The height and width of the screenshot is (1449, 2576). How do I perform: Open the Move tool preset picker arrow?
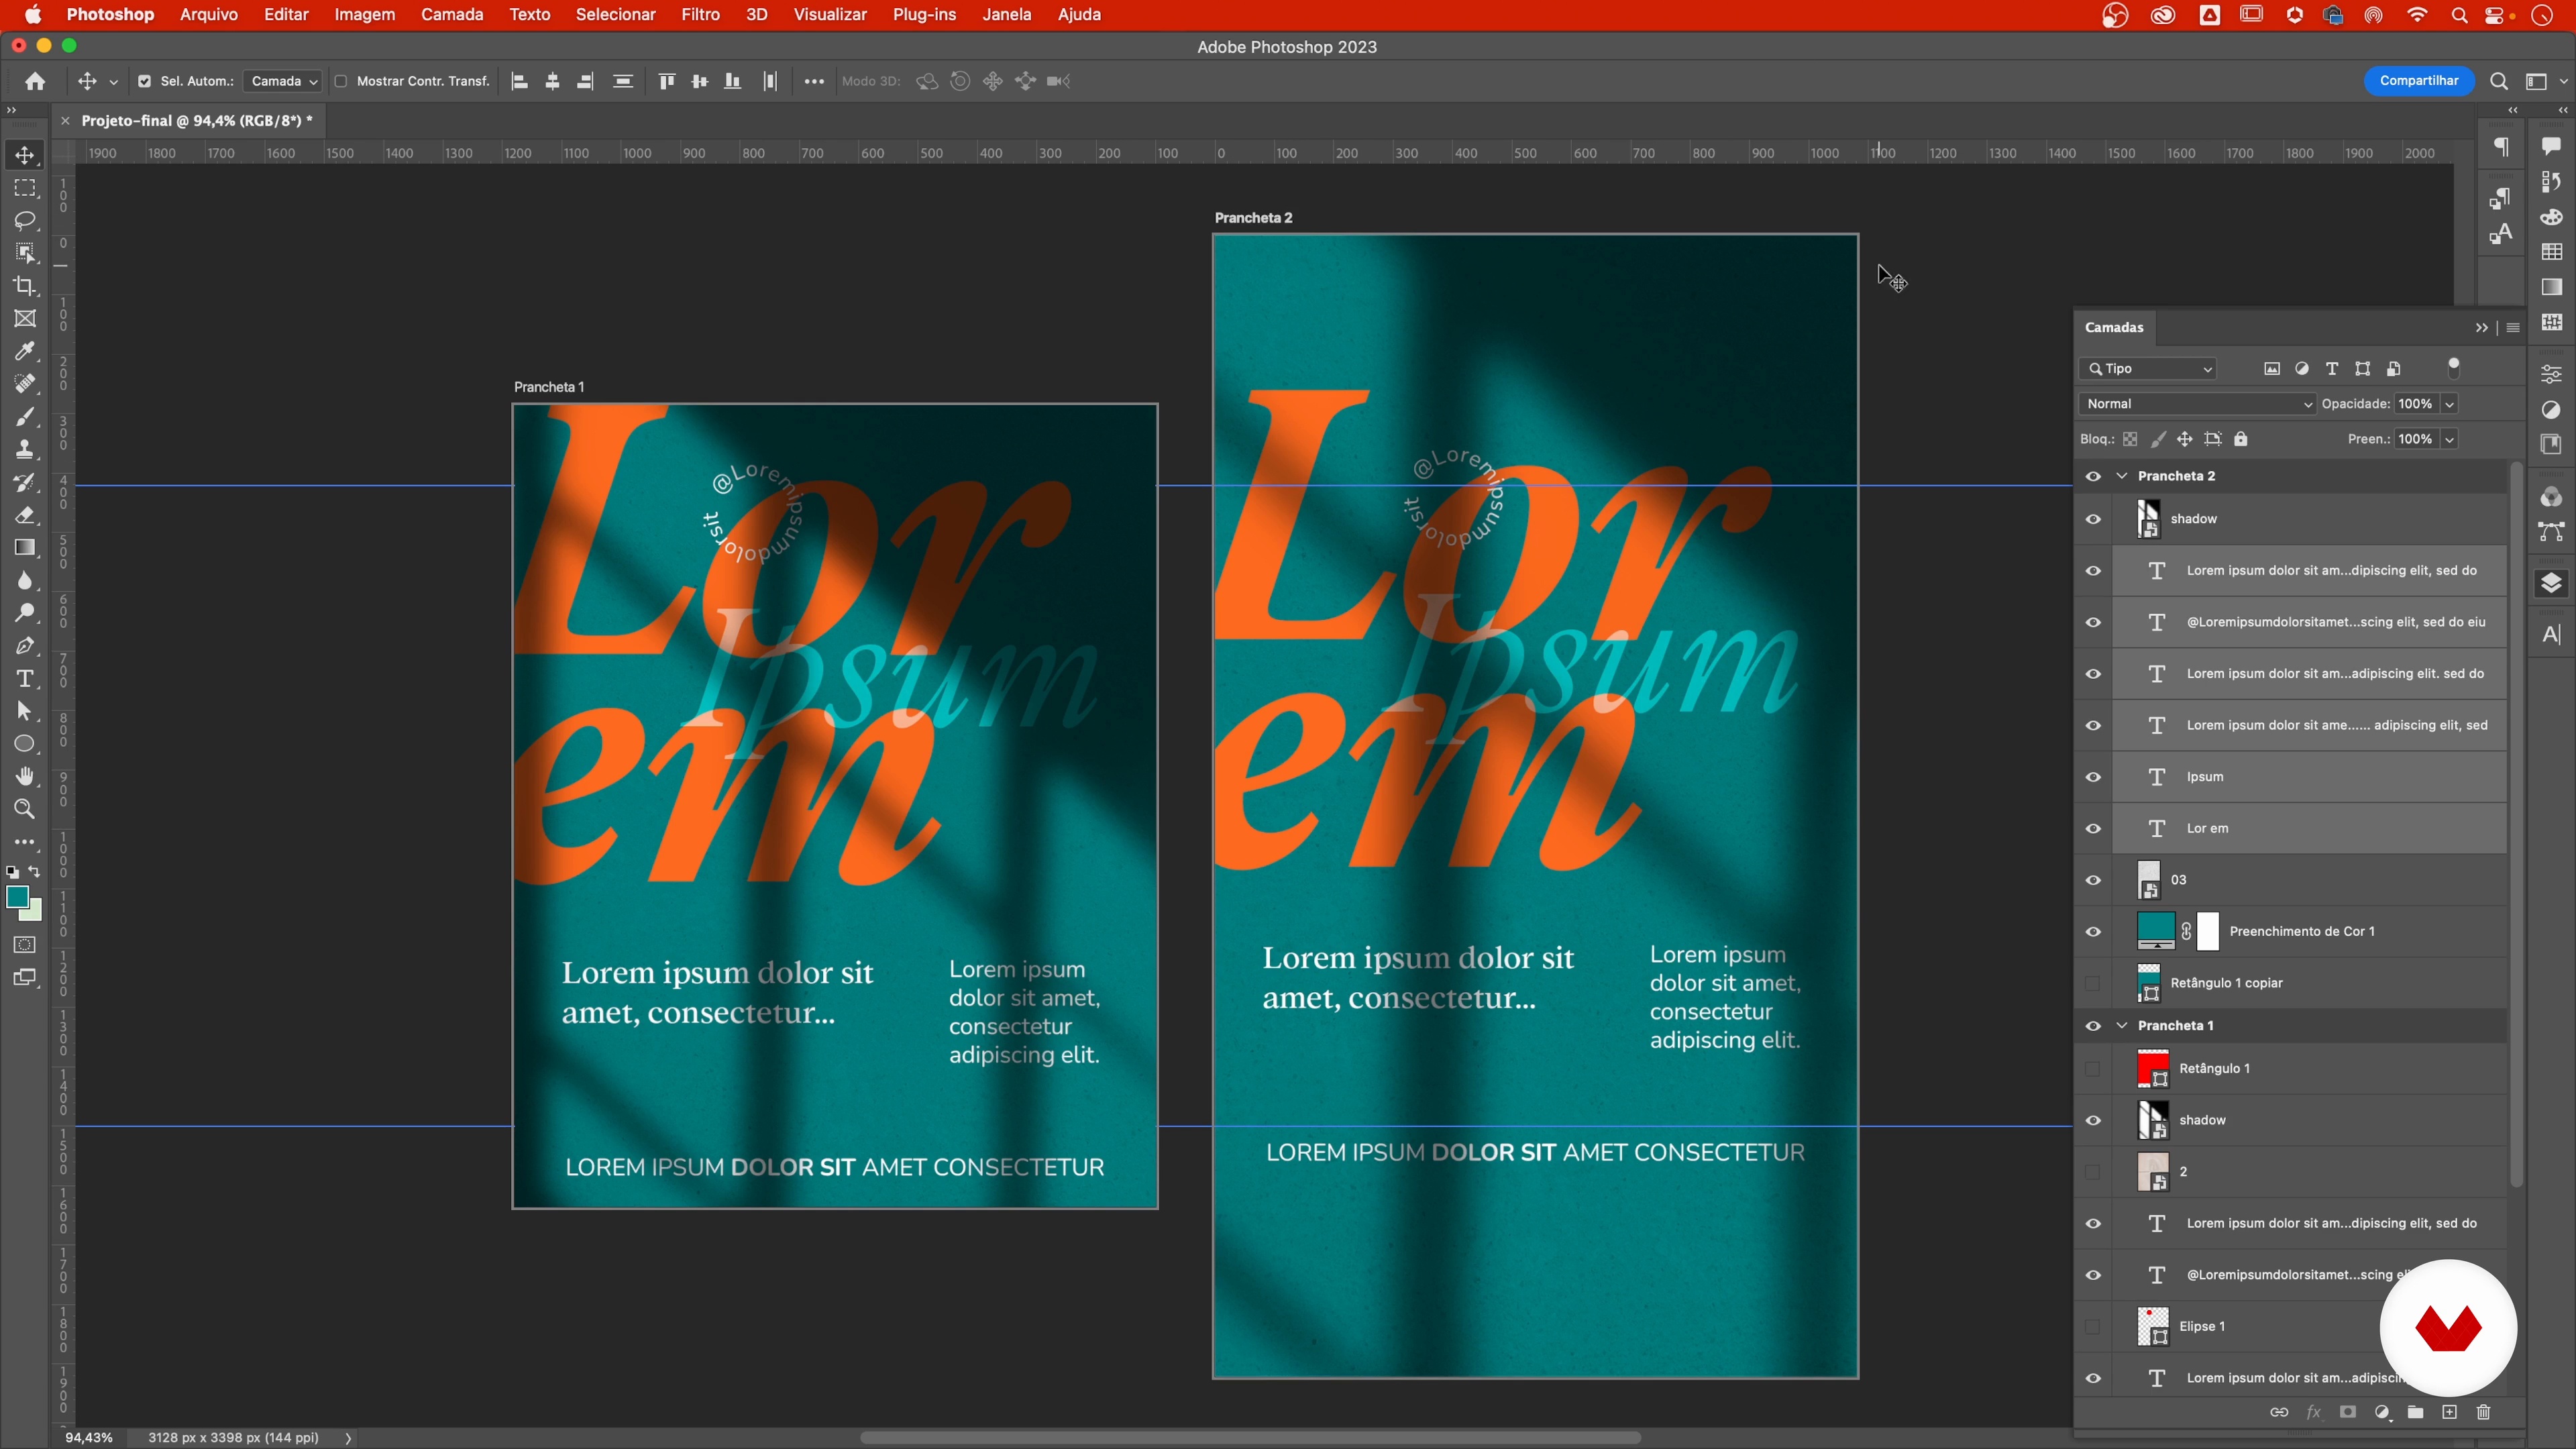(x=113, y=82)
